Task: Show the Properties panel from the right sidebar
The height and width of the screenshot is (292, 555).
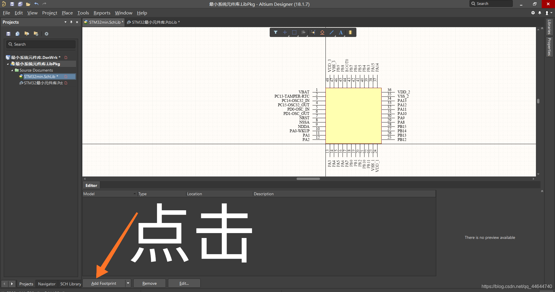Action: click(549, 46)
